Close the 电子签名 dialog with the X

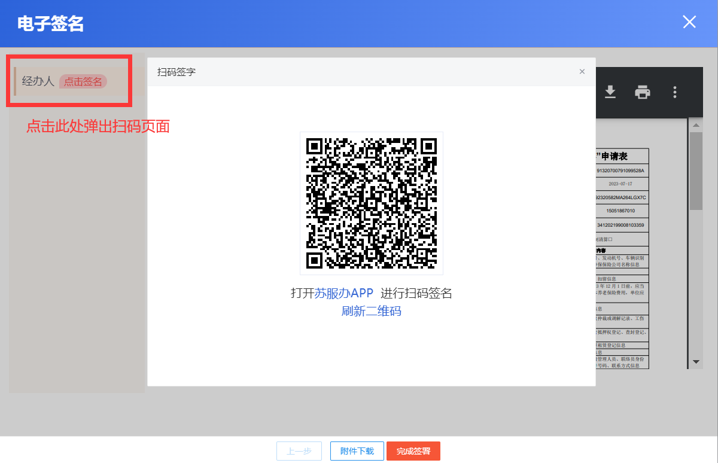689,22
